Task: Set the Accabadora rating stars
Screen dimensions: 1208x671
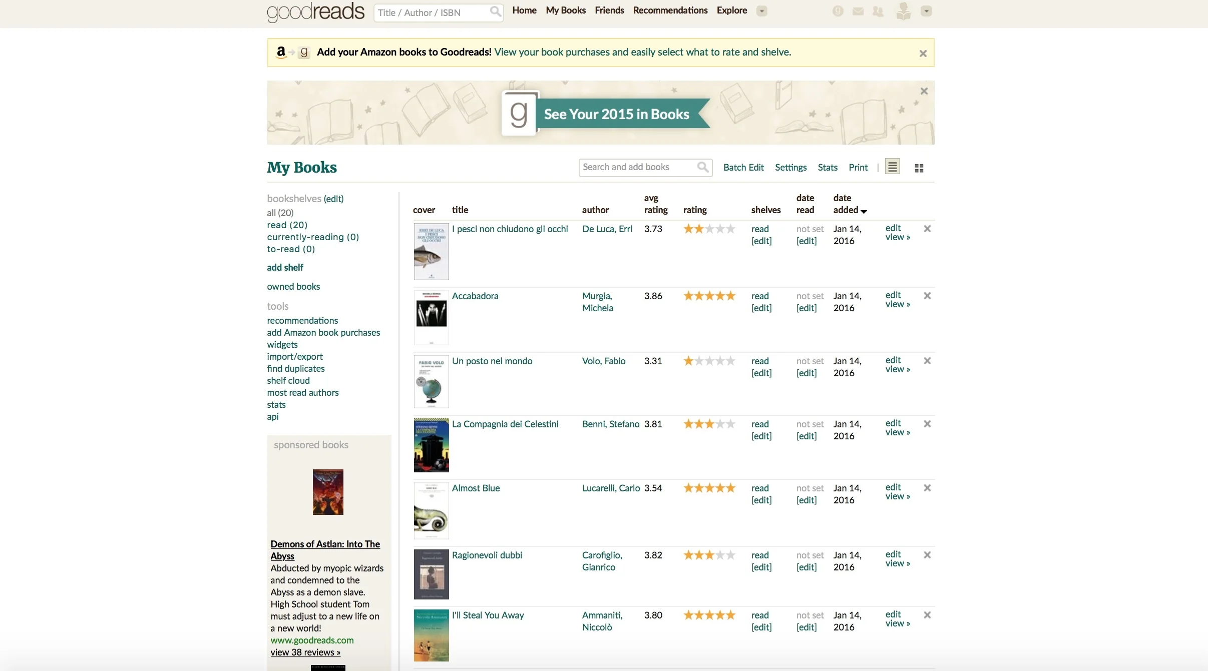Action: [709, 296]
